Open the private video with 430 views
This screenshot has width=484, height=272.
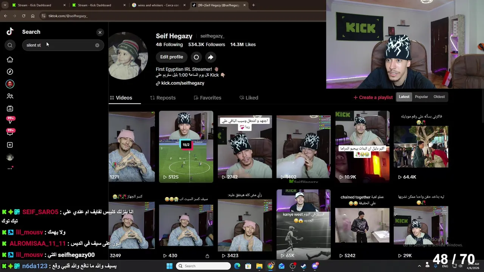click(186, 224)
